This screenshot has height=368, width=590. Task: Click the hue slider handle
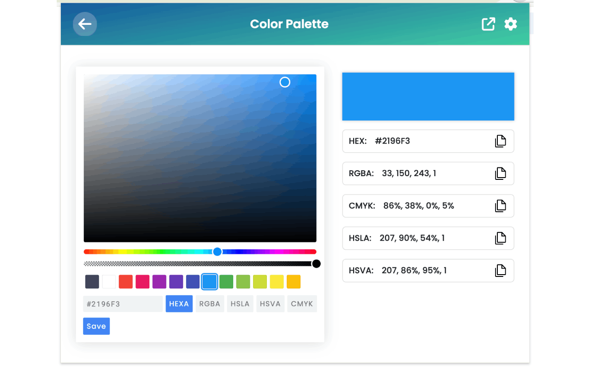pos(218,252)
